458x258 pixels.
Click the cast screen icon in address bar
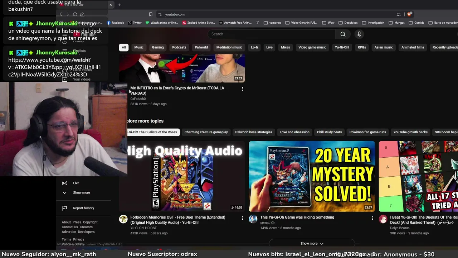(399, 14)
